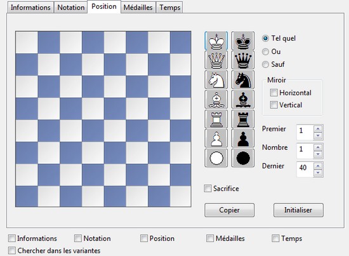Pick the white knight piece
The image size is (349, 256).
coord(216,80)
